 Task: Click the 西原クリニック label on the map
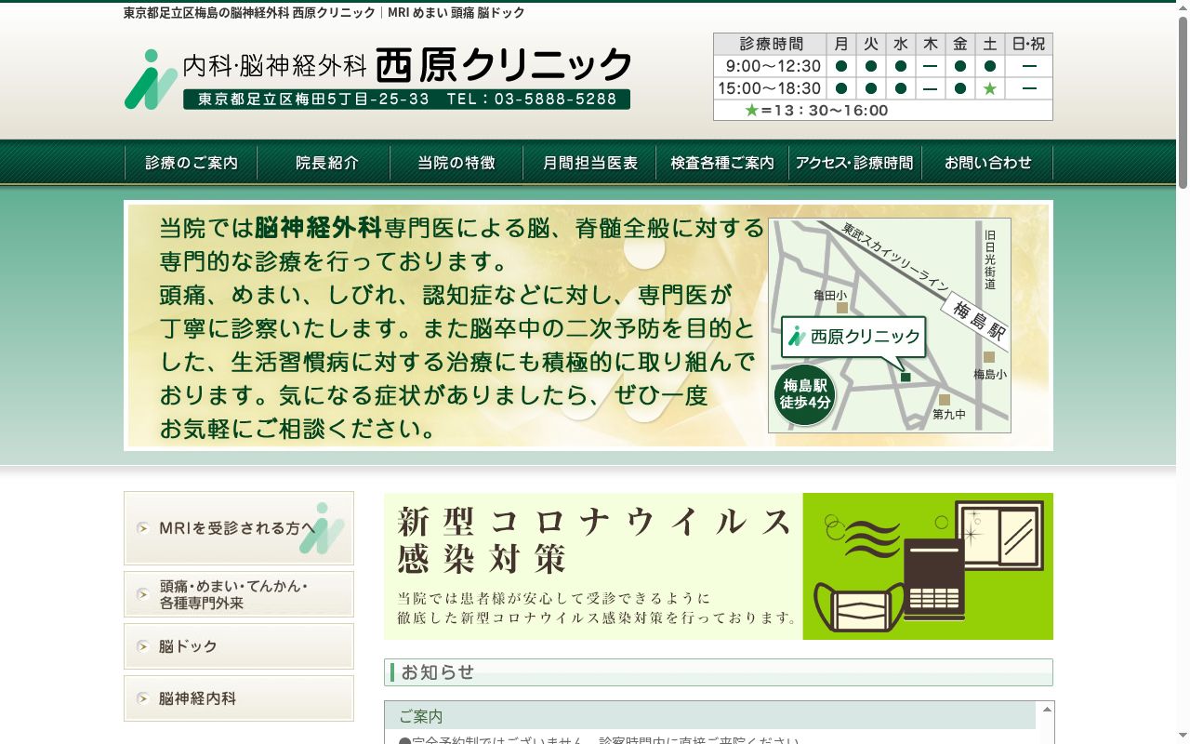pyautogui.click(x=854, y=337)
